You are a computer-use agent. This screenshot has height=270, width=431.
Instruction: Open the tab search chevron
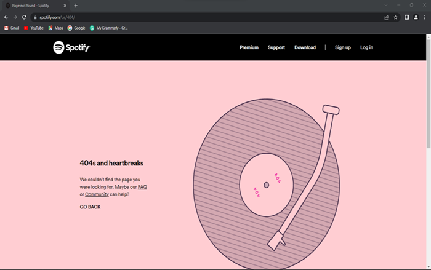(386, 5)
